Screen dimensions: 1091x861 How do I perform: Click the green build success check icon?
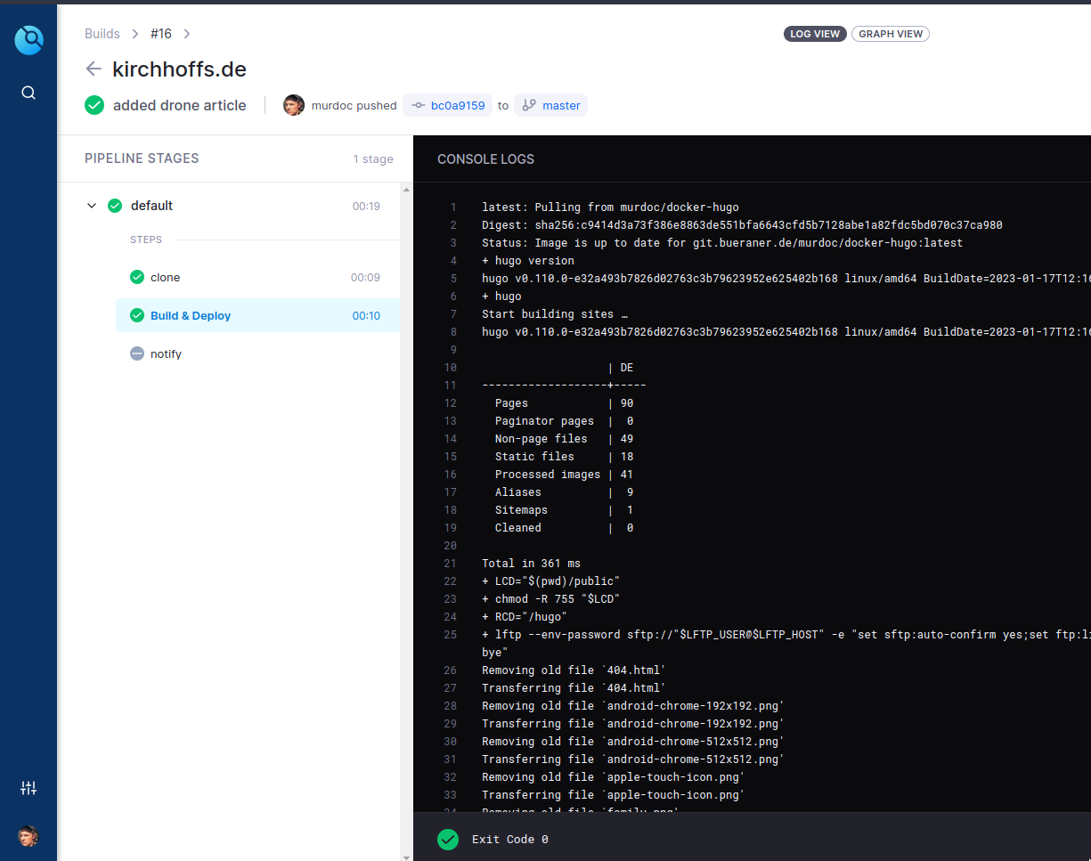(94, 105)
